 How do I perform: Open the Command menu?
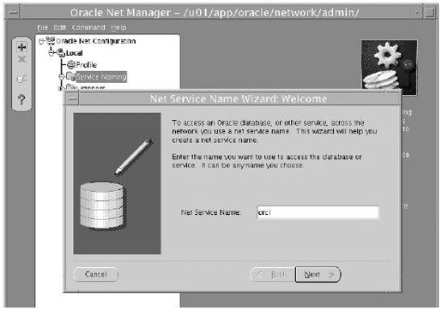[x=88, y=27]
